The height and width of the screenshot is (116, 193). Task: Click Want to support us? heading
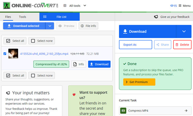click(x=93, y=95)
